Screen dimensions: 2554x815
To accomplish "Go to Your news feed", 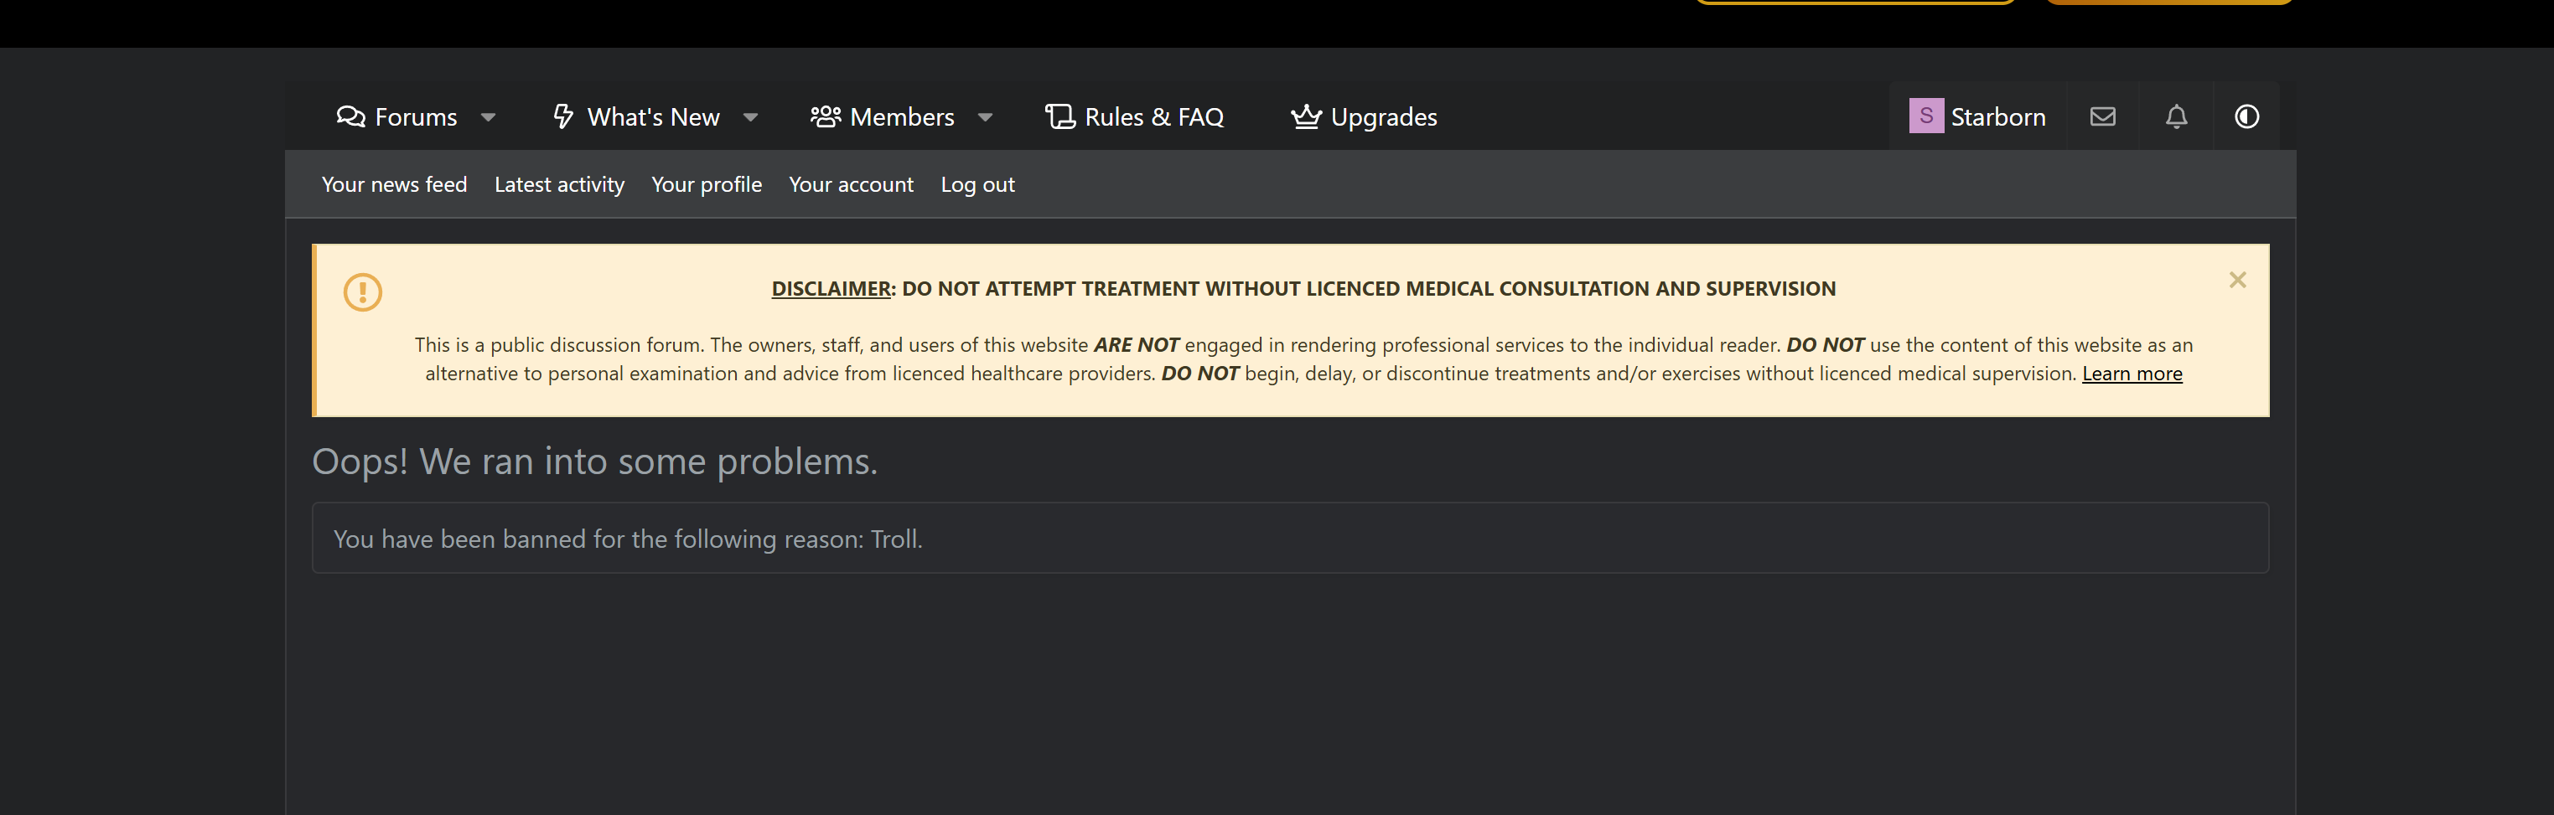I will click(395, 184).
